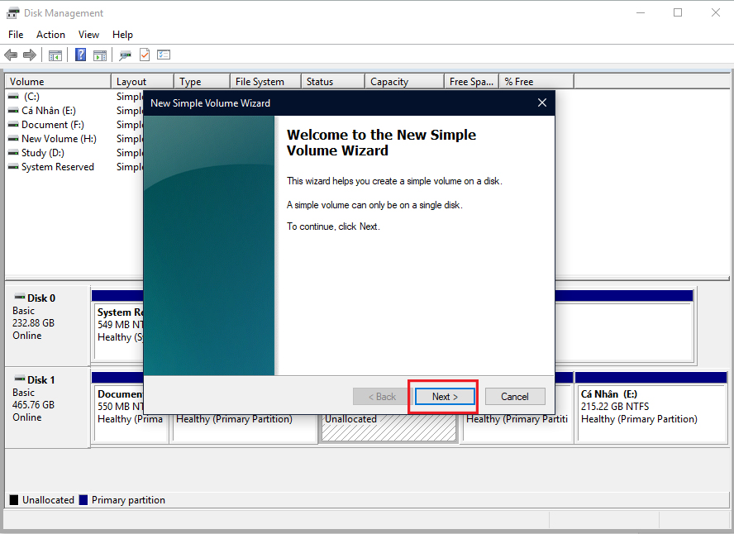
Task: Click the Layout cell of the Study (D:) row
Action: [x=130, y=153]
